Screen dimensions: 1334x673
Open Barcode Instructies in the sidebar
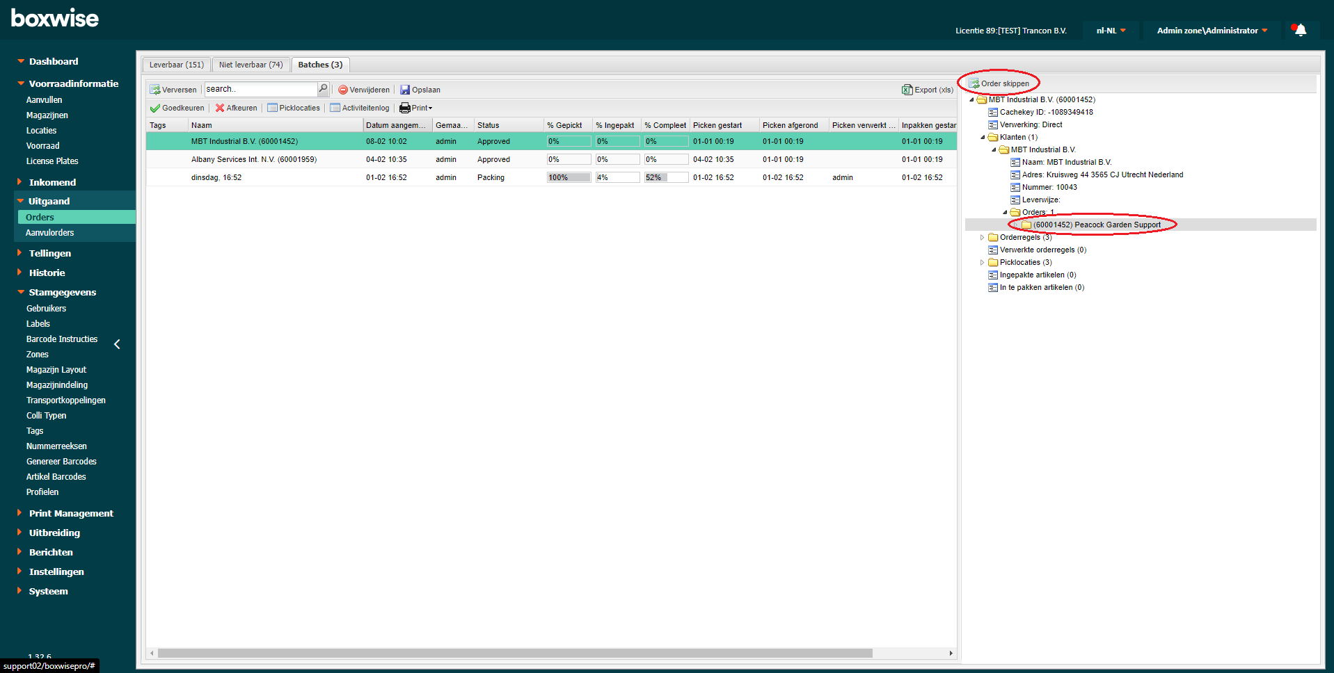[62, 339]
